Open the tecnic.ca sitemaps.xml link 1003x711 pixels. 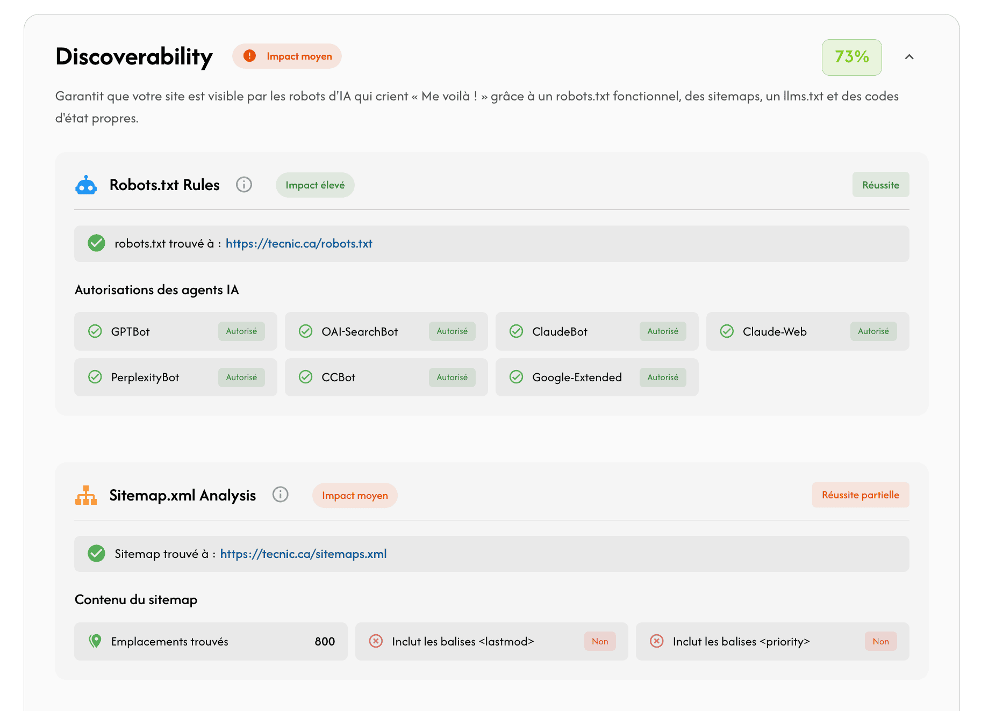[303, 554]
